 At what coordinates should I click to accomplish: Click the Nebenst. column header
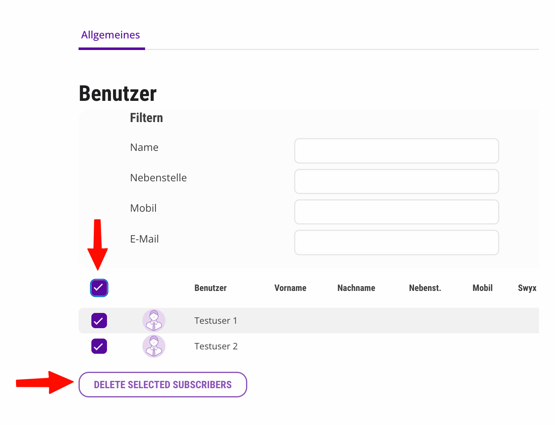[x=425, y=288]
